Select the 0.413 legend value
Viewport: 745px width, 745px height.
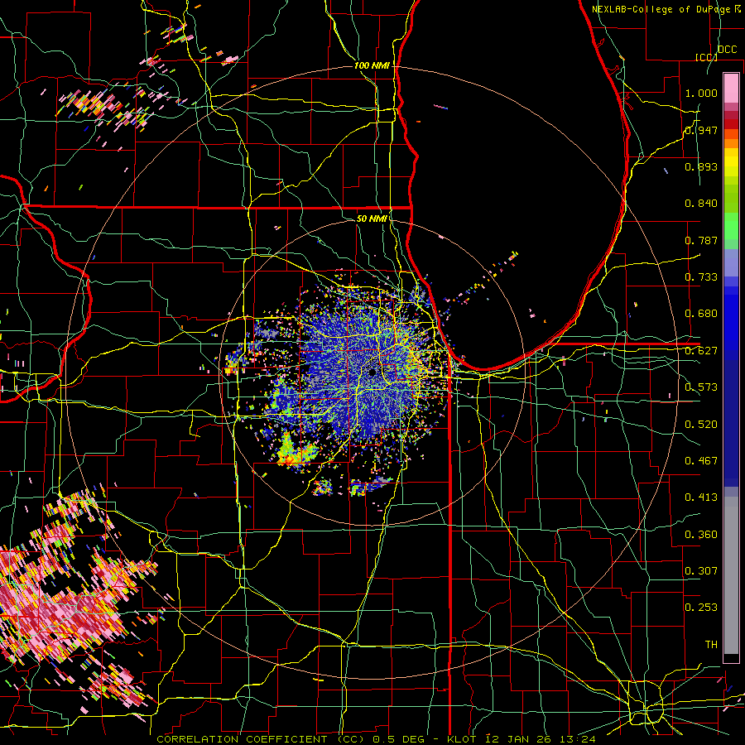pos(701,497)
